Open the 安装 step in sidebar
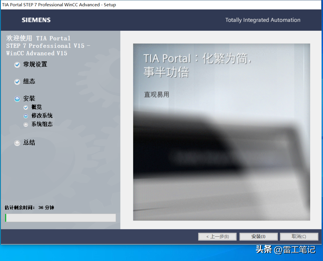Image resolution: width=323 pixels, height=261 pixels. (x=29, y=98)
